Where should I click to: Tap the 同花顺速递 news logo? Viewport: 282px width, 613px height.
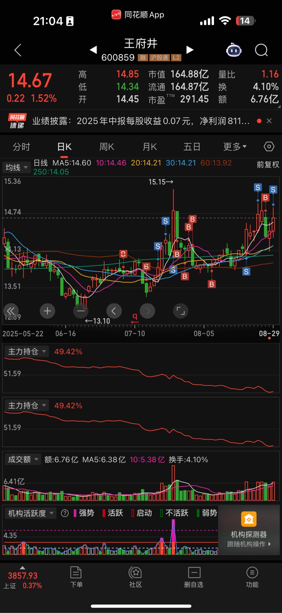coord(17,121)
